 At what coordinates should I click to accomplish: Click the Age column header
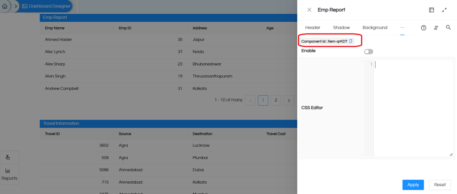point(270,28)
